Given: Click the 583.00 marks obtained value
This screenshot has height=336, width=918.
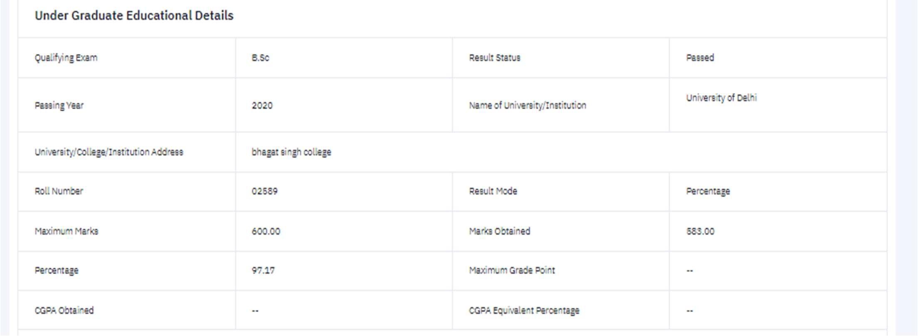Looking at the screenshot, I should coord(700,231).
